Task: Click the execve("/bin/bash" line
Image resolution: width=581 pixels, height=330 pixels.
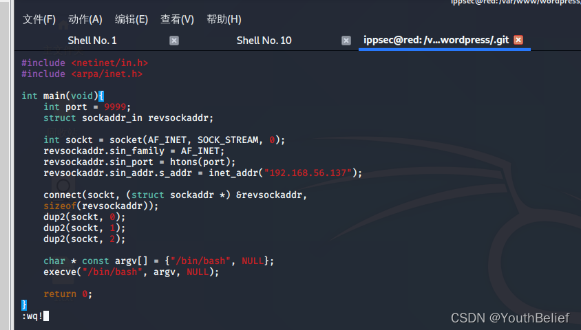Action: click(131, 272)
